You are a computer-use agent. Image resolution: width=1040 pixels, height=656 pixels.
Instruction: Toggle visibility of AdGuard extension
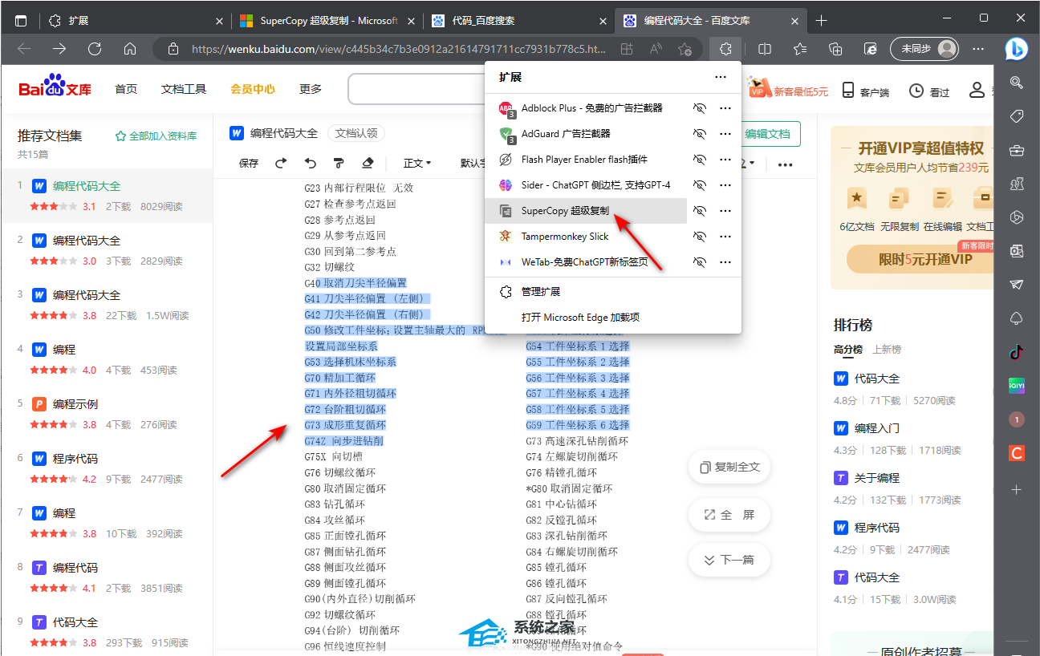(700, 133)
